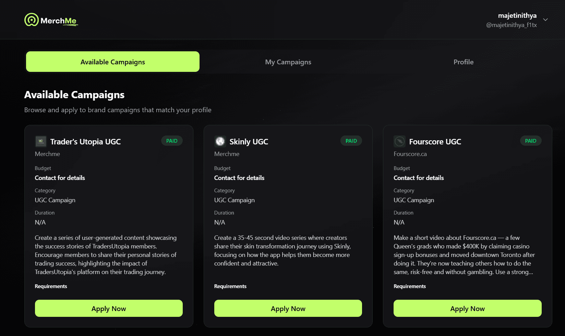565x336 pixels.
Task: Apply Now for Fourscore UGC
Action: [x=467, y=308]
